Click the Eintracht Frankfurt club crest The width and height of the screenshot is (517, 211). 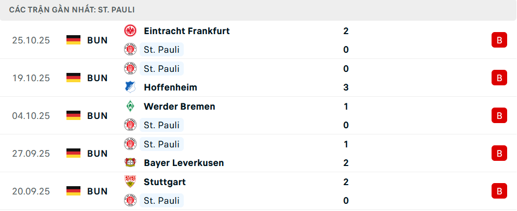point(130,31)
